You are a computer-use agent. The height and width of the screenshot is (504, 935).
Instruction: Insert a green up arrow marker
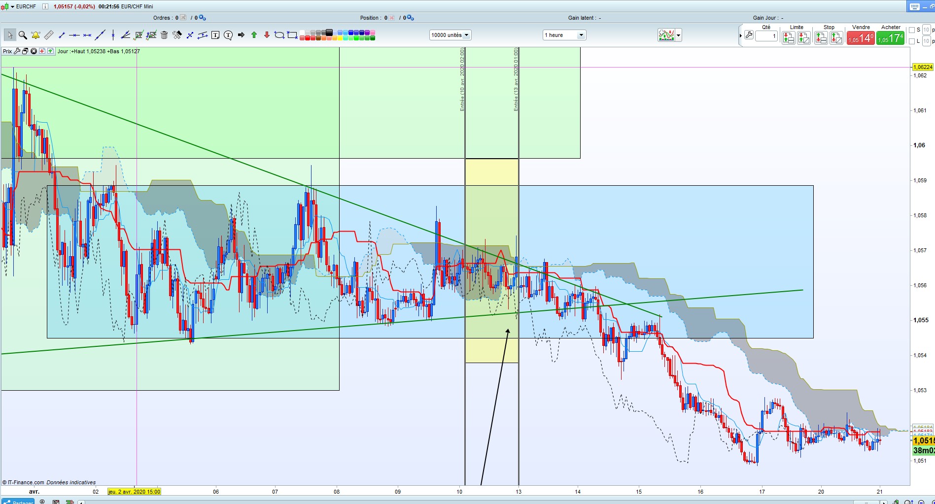tap(254, 35)
